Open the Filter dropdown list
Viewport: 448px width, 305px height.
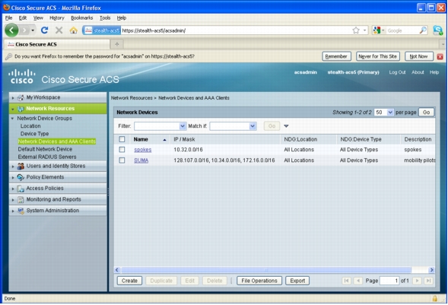pos(160,126)
